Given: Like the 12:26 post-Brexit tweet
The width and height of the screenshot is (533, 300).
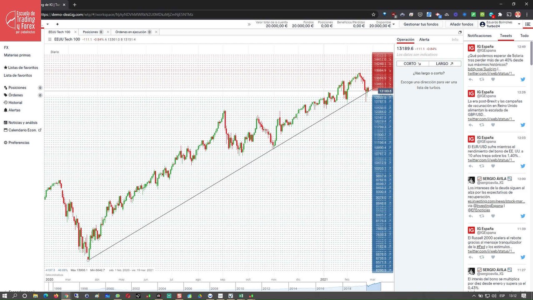Looking at the screenshot, I should pyautogui.click(x=493, y=125).
